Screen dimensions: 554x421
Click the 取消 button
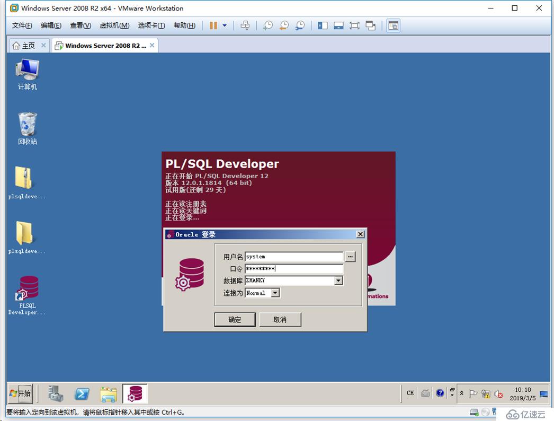pos(280,320)
